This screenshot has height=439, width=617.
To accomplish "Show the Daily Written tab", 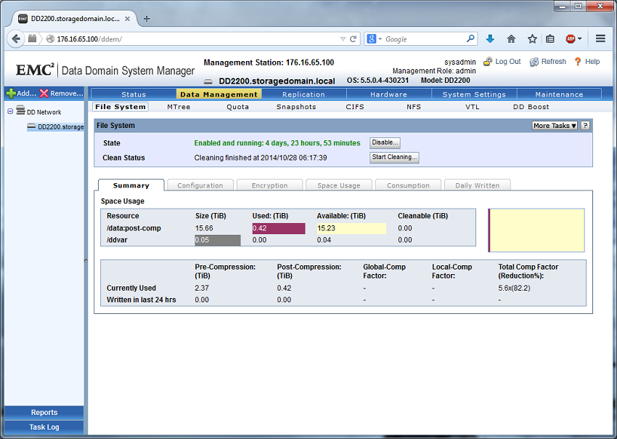I will (478, 185).
